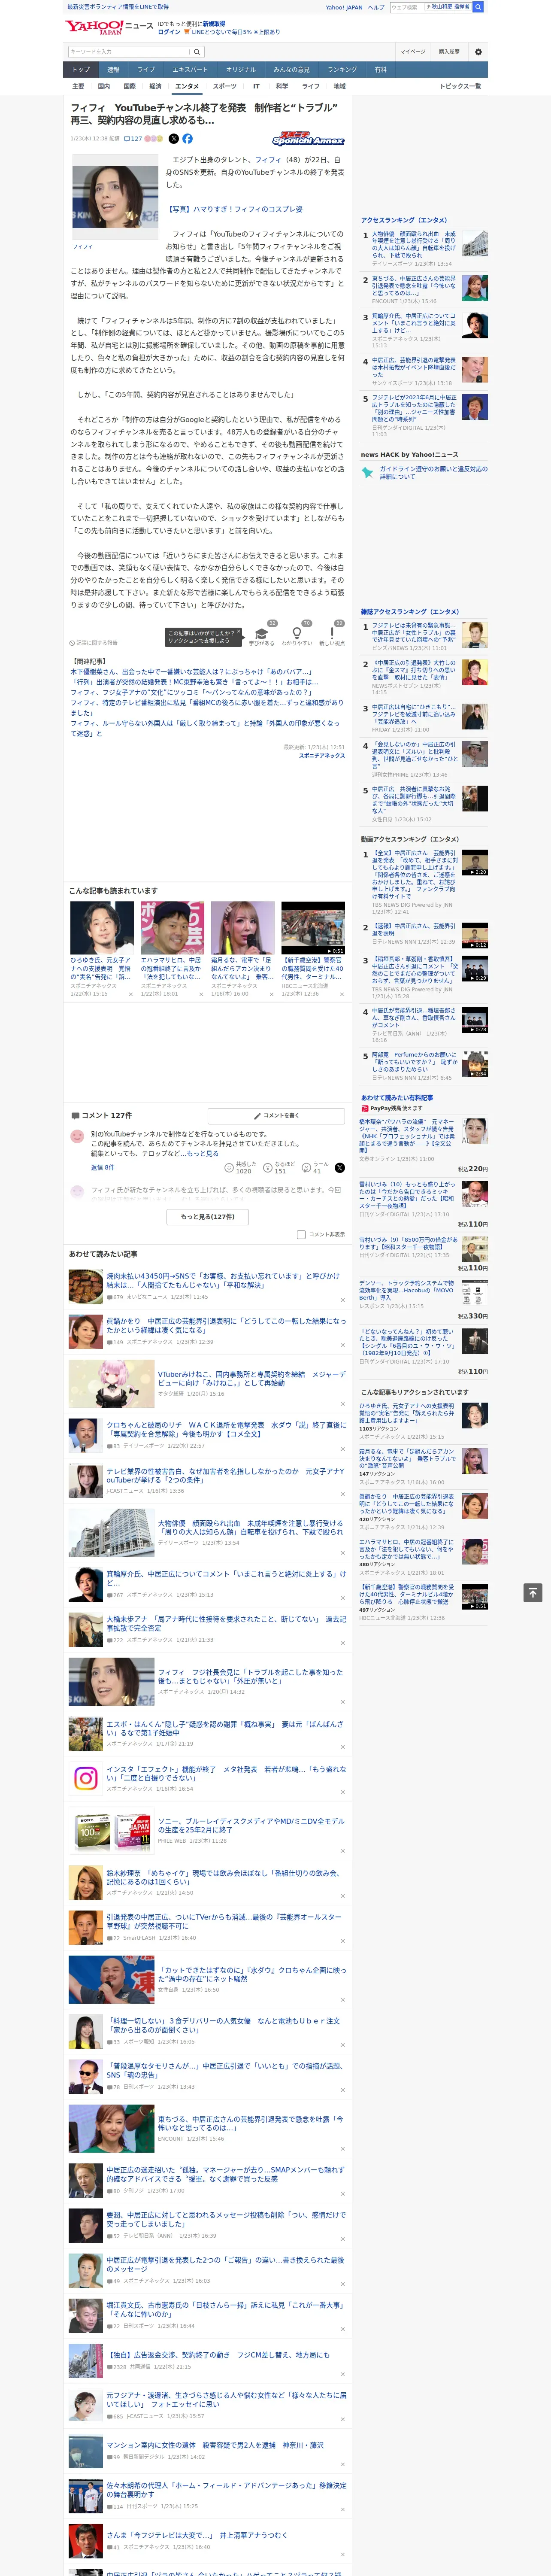Open the 速報 tab
The image size is (551, 2576).
113,69
